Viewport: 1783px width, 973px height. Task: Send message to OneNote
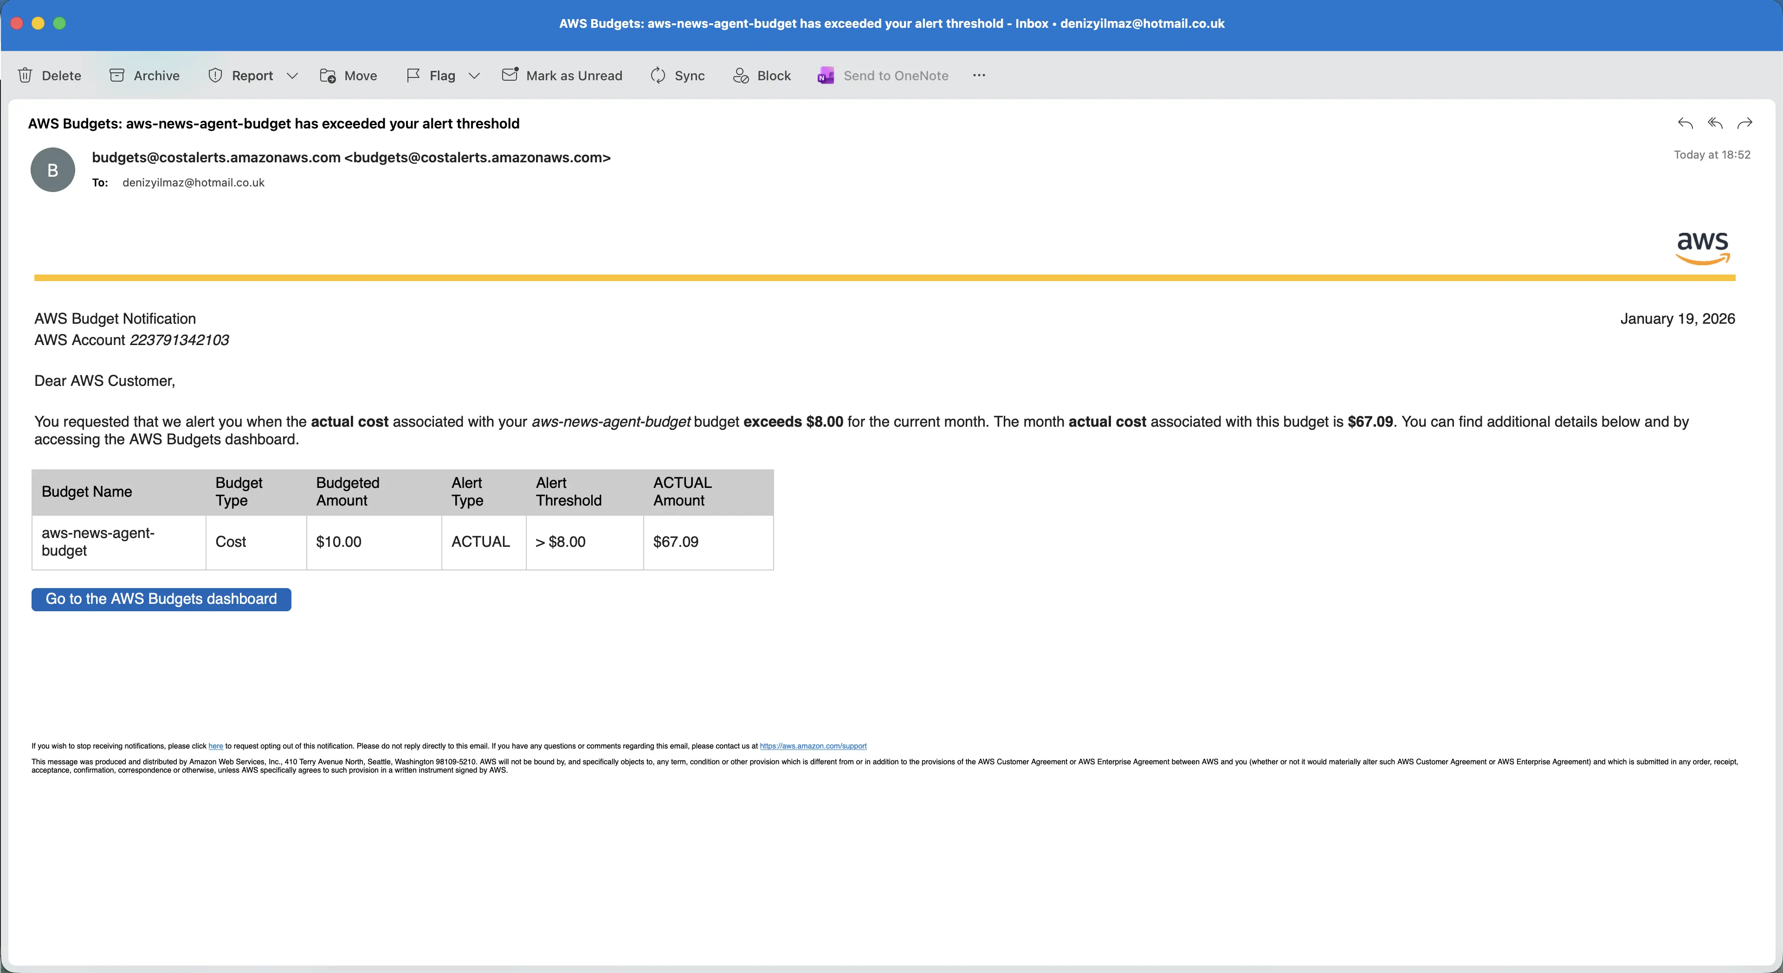883,76
